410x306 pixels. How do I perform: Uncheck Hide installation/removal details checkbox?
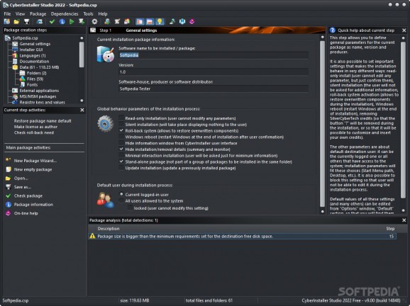[121, 149]
